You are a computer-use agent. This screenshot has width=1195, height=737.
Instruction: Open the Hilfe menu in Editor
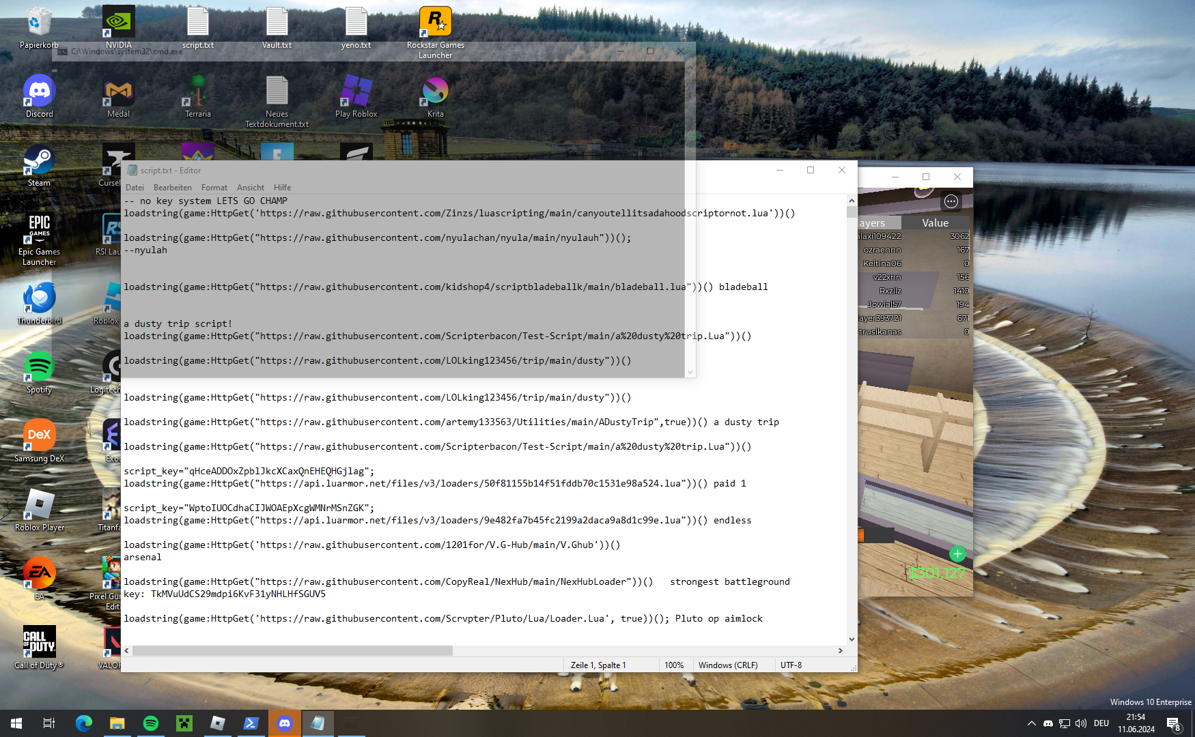tap(283, 188)
